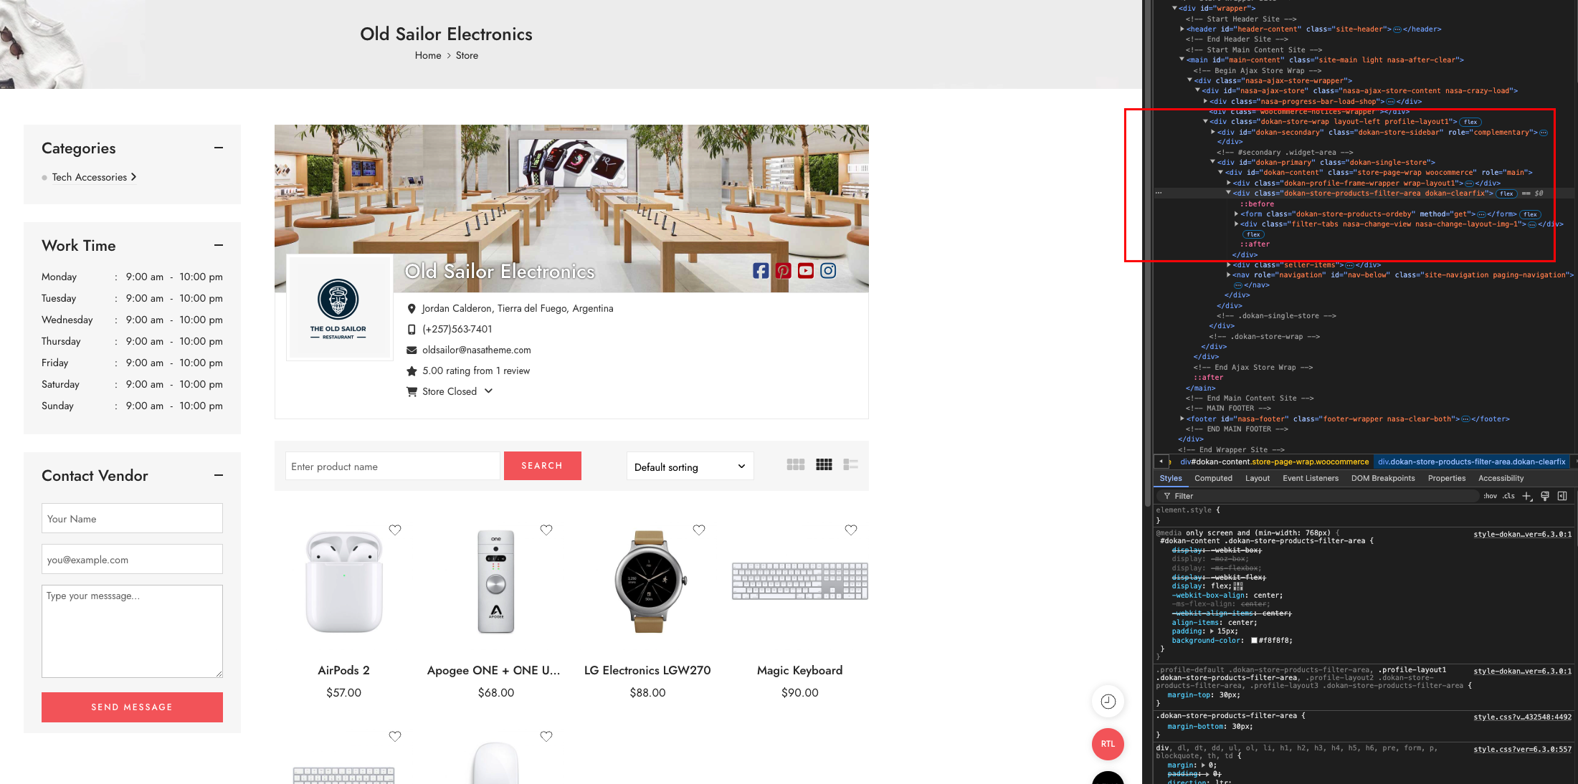
Task: Toggle flex badge on the ordeby form node
Action: pos(1531,214)
